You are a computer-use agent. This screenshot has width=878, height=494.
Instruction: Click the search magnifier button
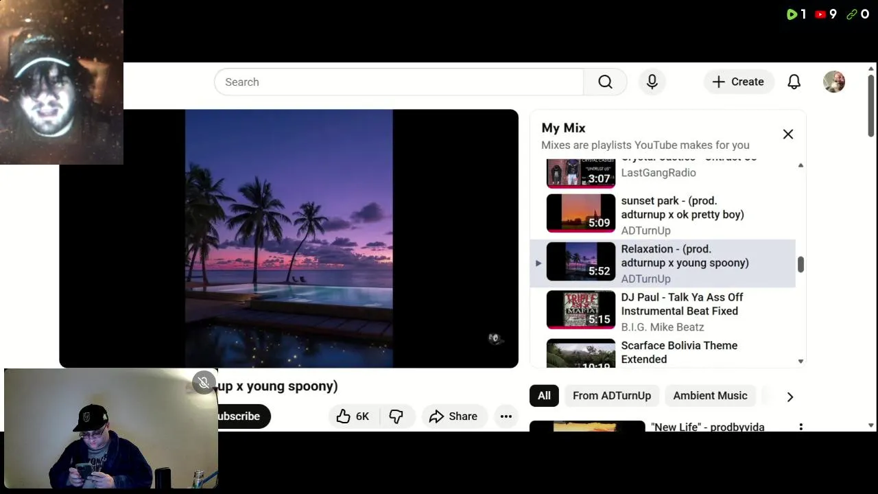point(605,82)
